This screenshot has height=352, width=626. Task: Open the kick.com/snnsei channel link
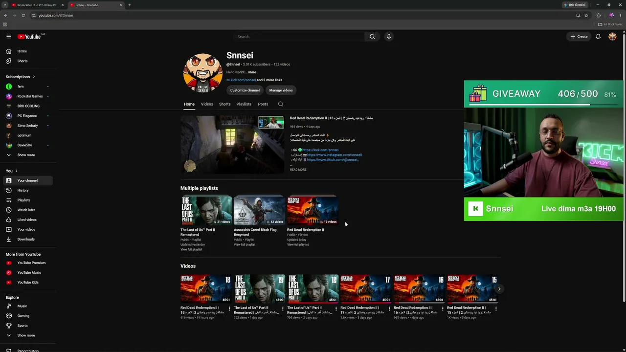[243, 80]
